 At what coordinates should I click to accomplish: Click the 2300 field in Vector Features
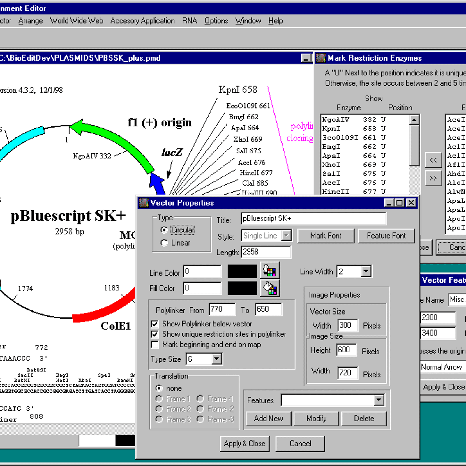point(438,317)
